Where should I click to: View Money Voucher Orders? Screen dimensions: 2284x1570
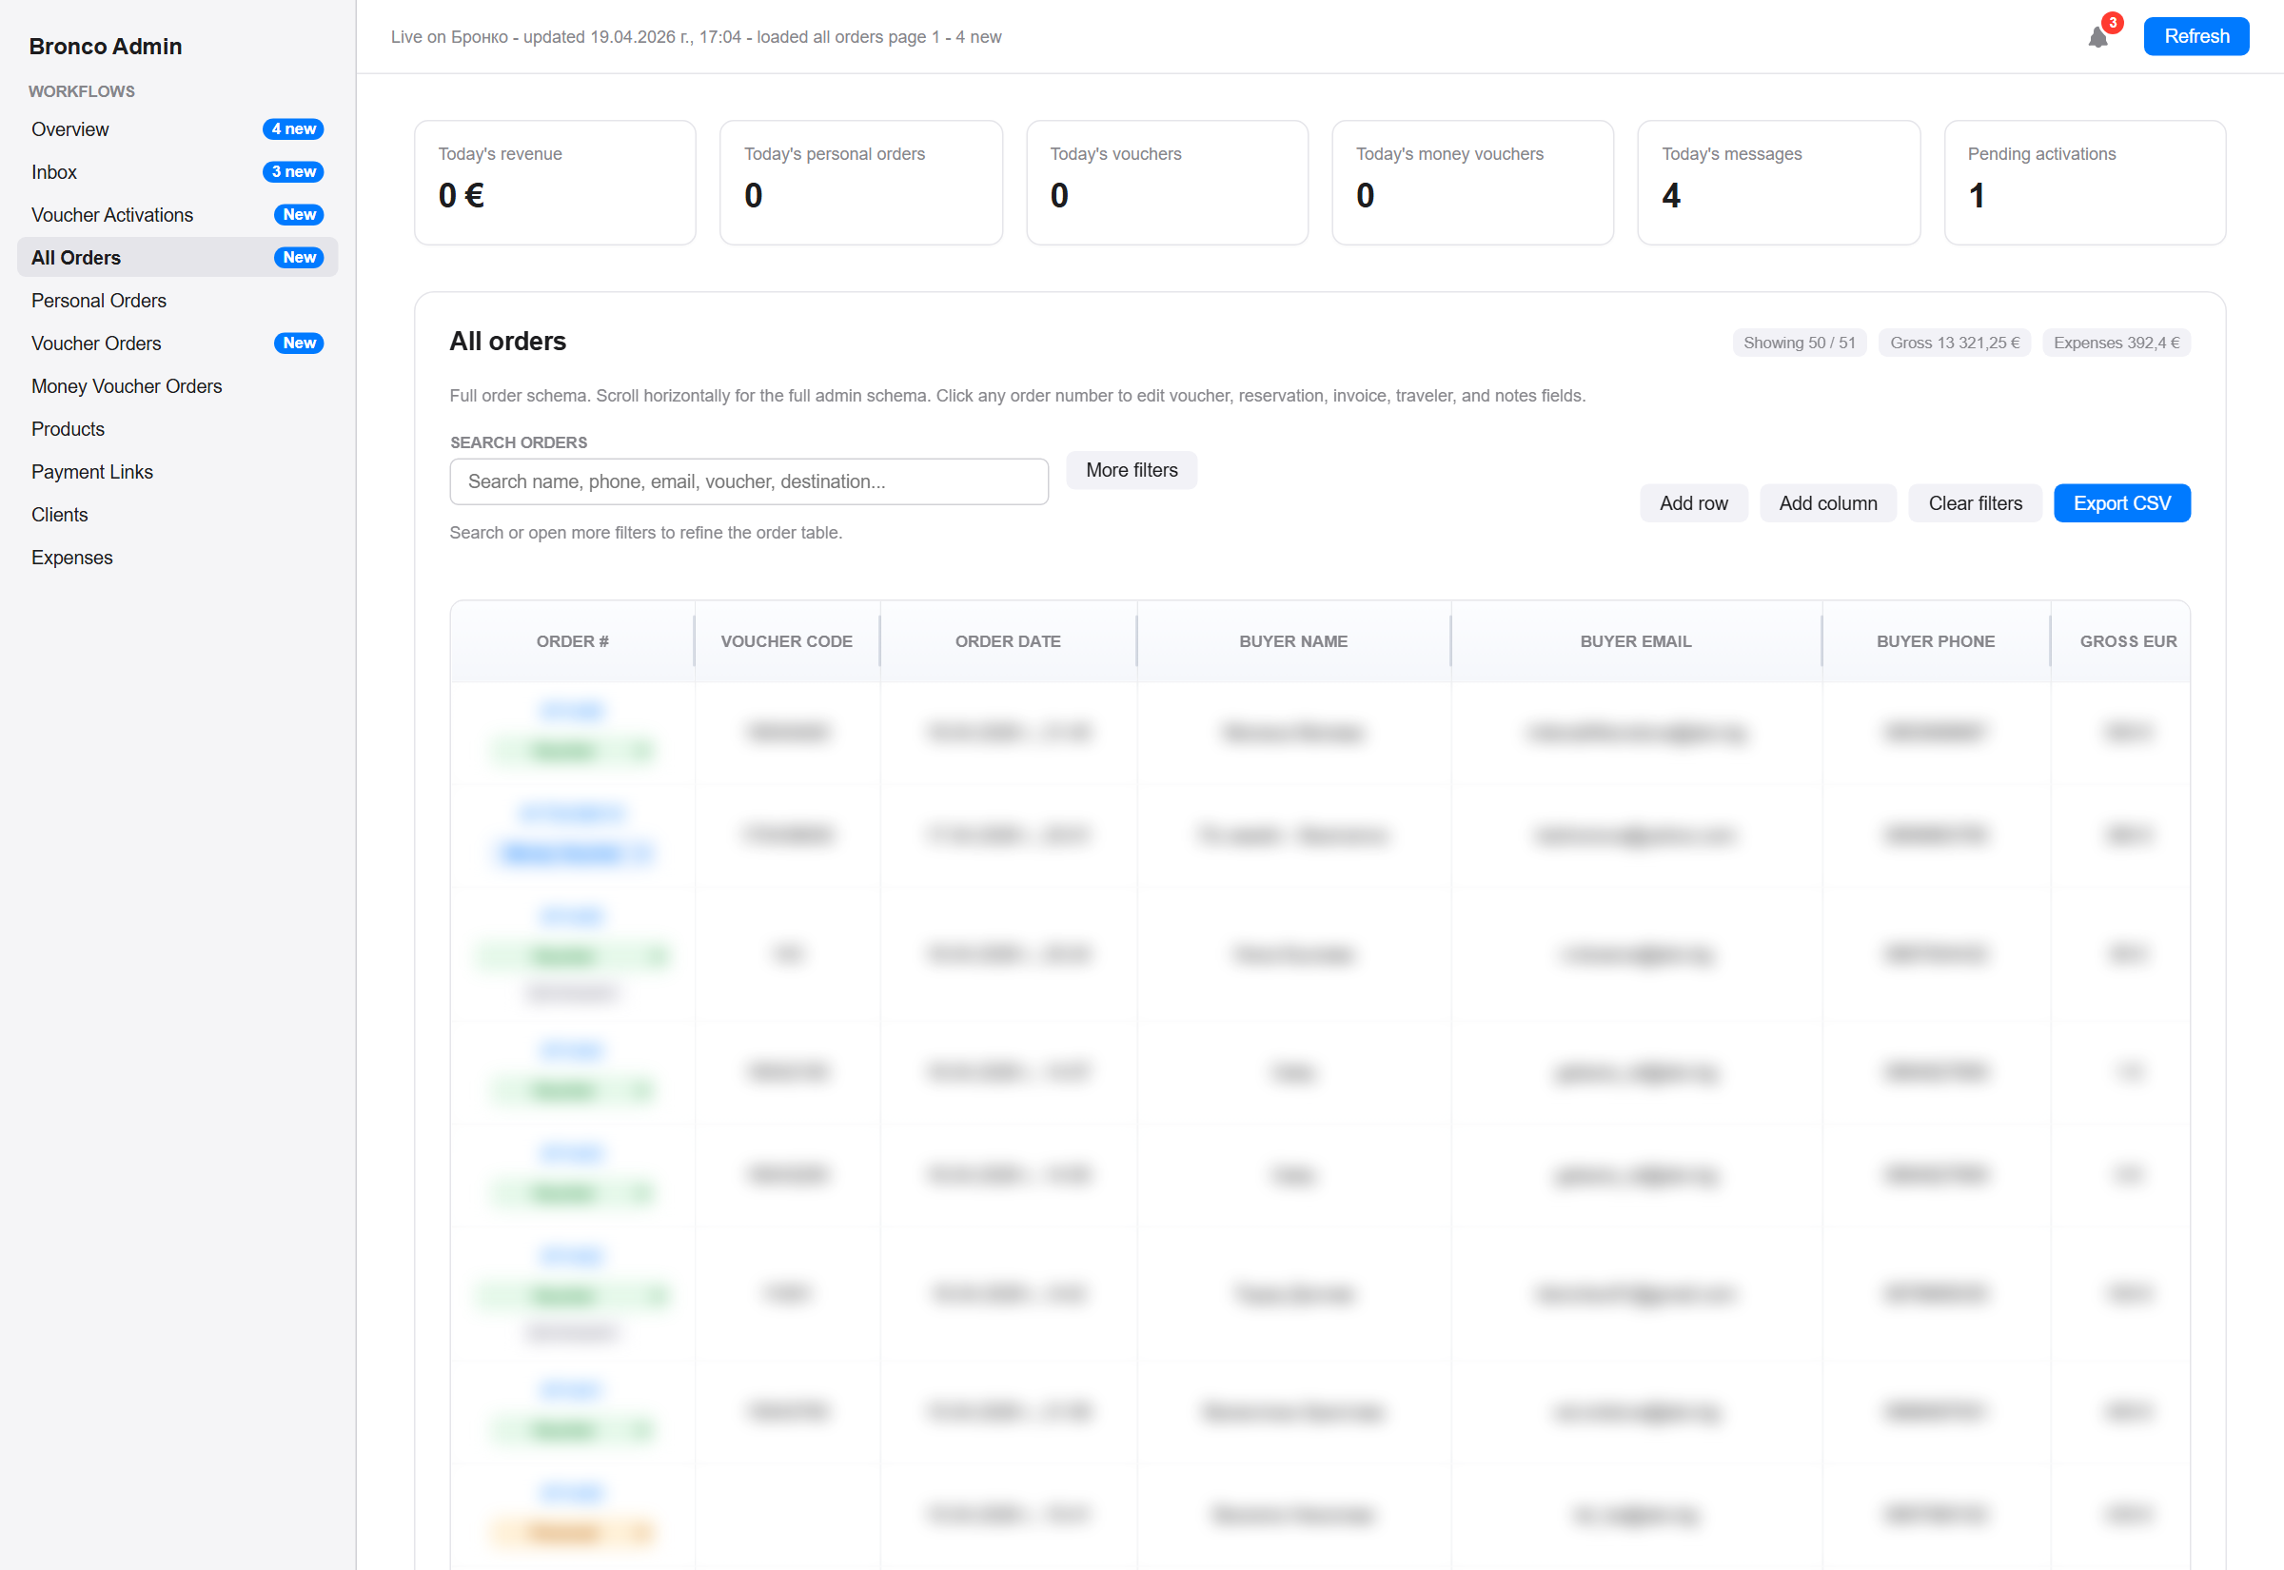coord(126,385)
